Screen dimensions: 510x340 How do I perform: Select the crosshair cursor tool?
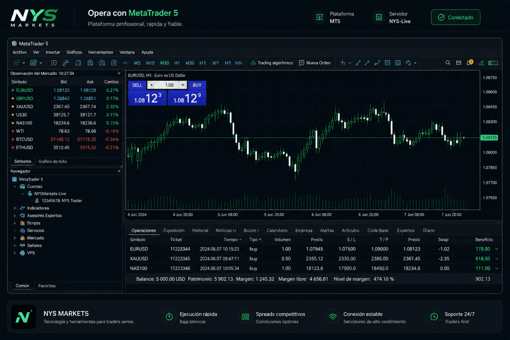pos(343,63)
